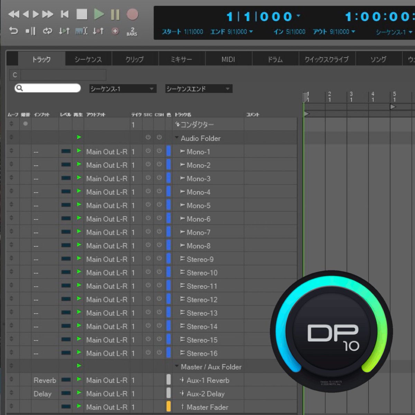The height and width of the screenshot is (415, 415).
Task: Toggle the loop/memory cycle icon
Action: [x=47, y=31]
